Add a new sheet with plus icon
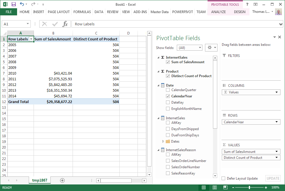The width and height of the screenshot is (285, 191). click(x=62, y=180)
